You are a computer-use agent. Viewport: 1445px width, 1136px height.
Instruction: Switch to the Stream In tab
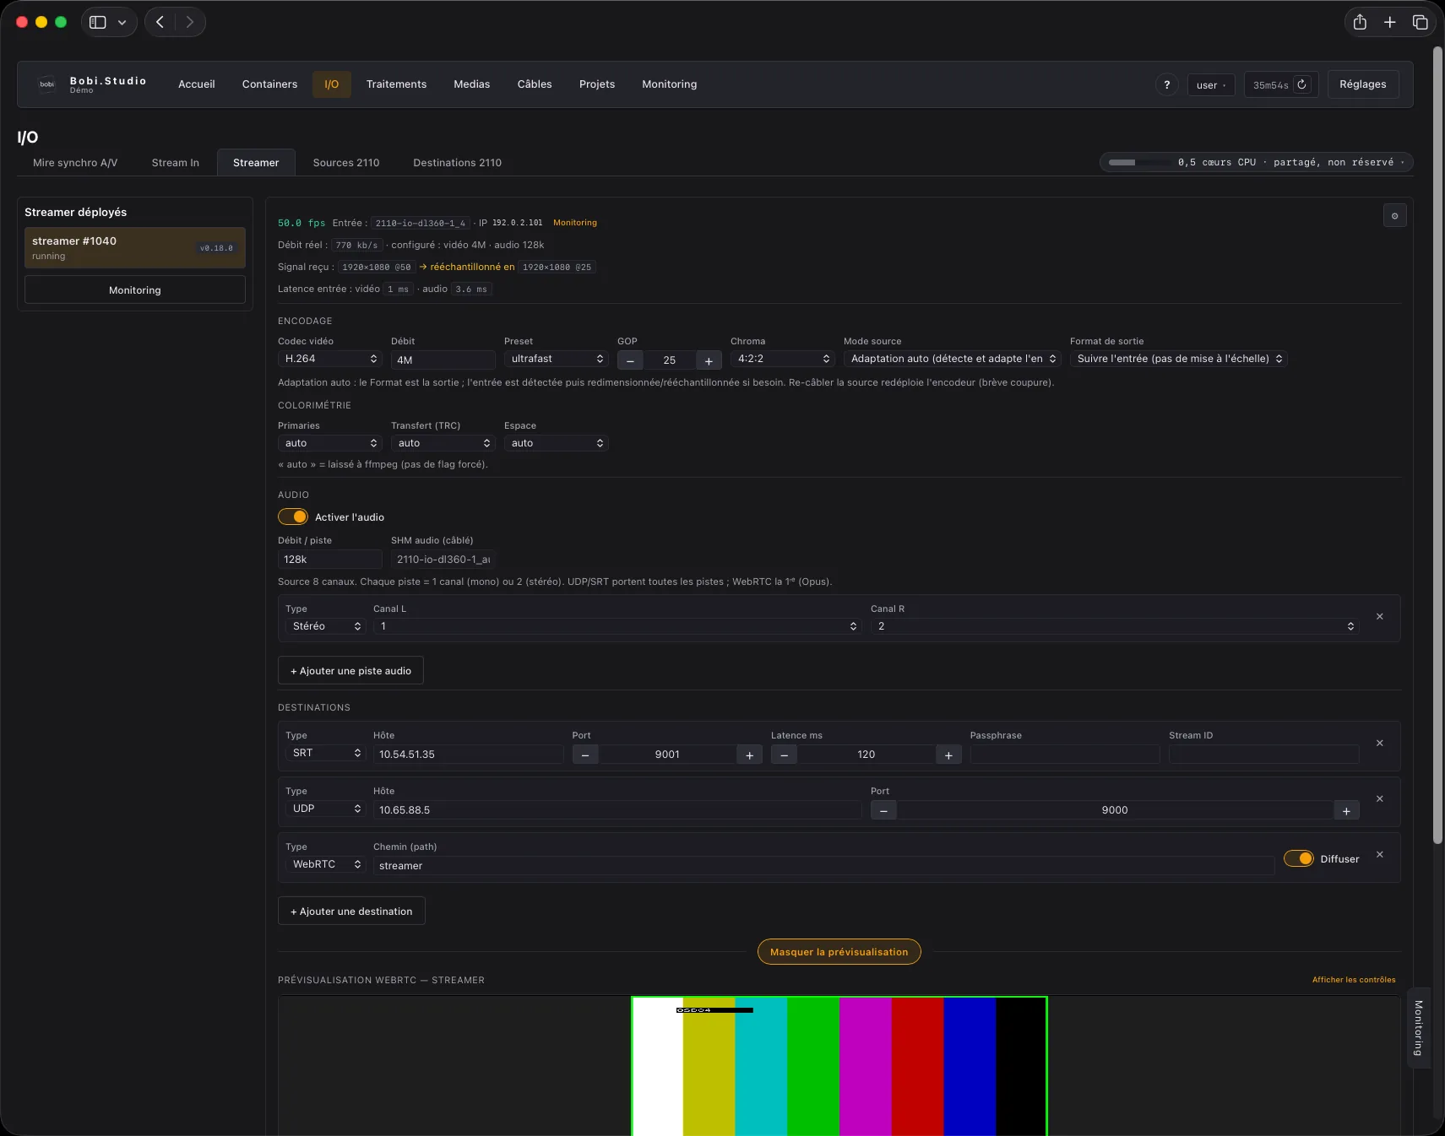coord(176,163)
